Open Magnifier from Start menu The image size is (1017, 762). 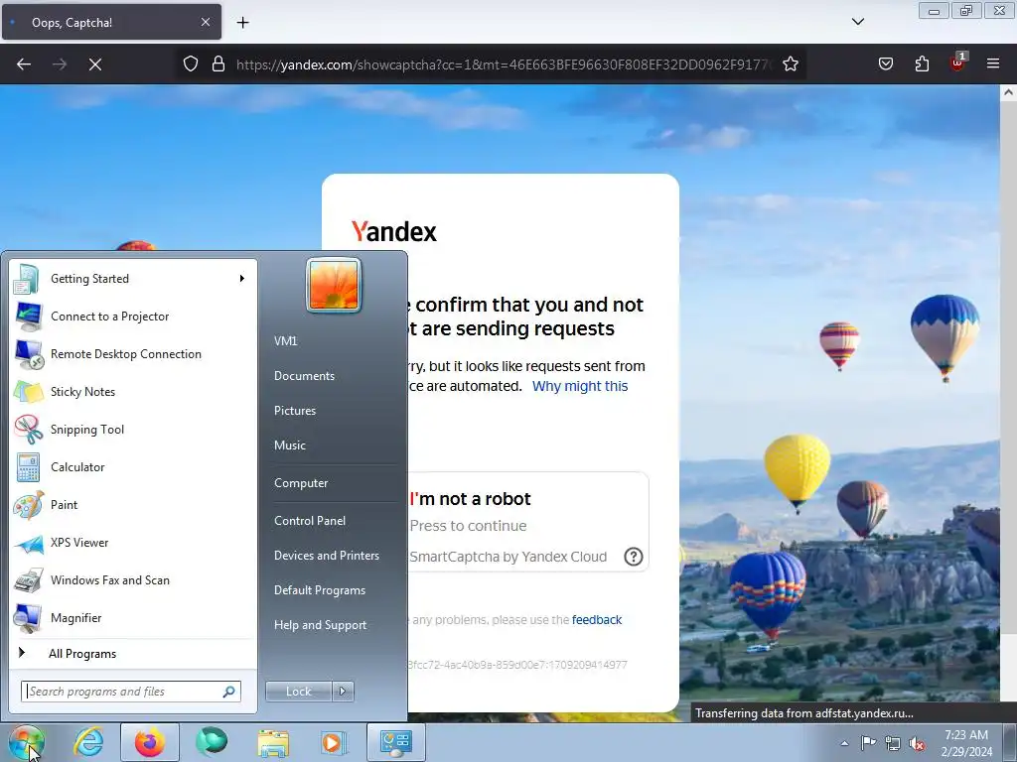(133, 617)
